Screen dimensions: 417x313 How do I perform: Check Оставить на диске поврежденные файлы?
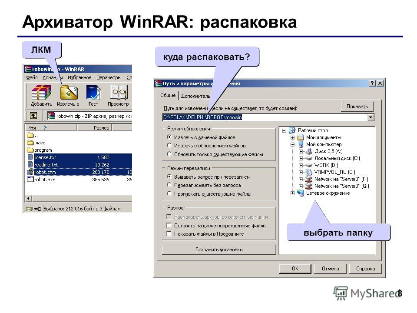169,226
